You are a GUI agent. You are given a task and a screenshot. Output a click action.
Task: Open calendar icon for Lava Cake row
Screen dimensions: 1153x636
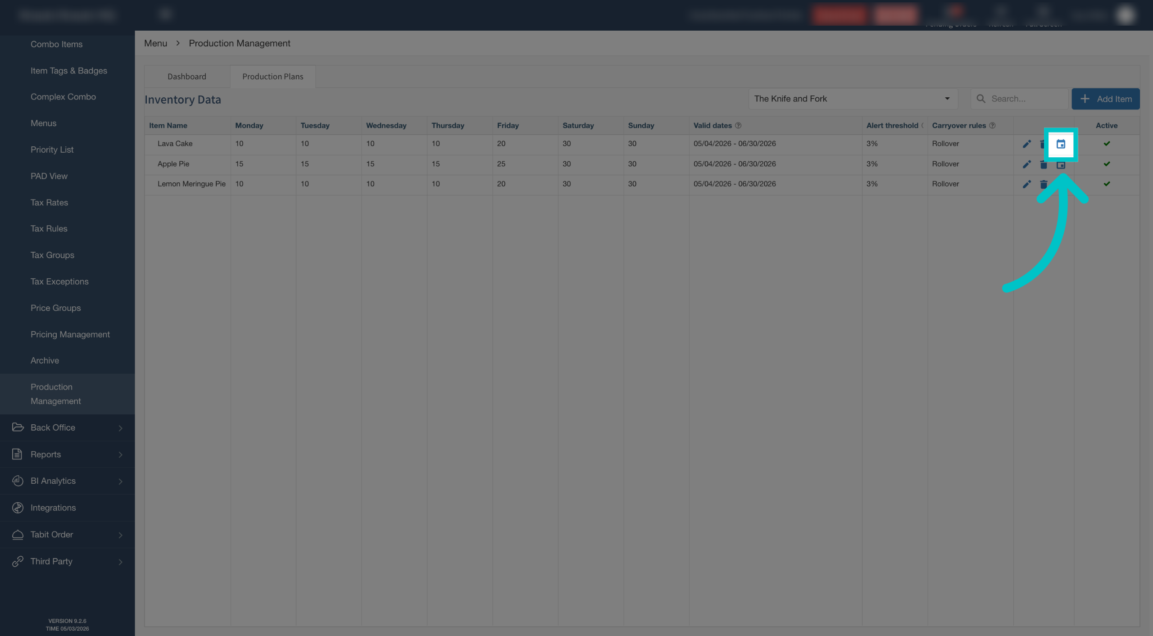pos(1061,144)
